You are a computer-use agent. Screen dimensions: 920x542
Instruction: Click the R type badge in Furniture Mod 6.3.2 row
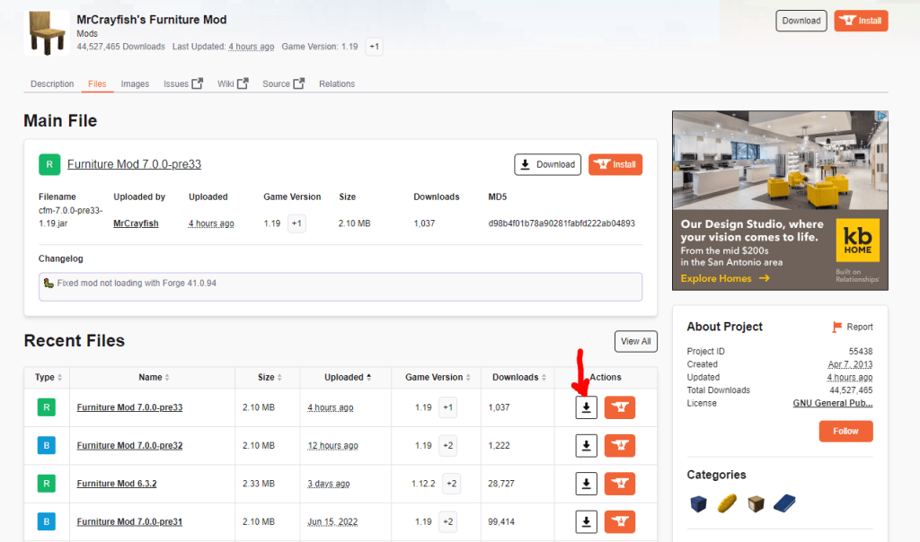tap(47, 484)
